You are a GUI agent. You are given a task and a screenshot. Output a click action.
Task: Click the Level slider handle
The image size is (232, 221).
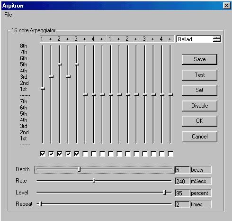(165, 193)
